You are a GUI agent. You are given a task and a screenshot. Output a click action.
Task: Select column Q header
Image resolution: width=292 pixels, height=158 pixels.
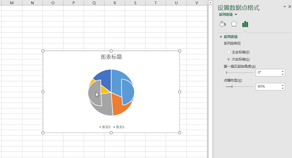pyautogui.click(x=94, y=3)
